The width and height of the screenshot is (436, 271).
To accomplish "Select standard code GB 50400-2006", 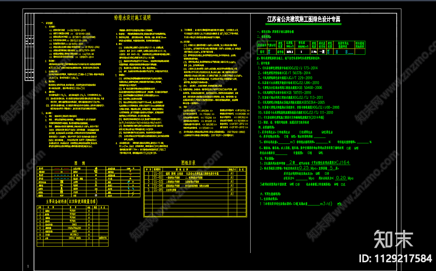I will (x=310, y=88).
